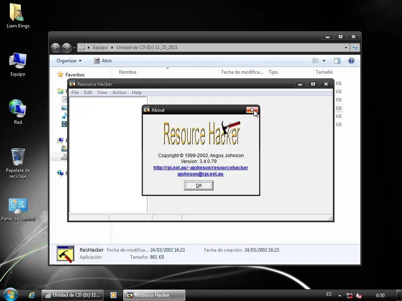402x301 pixels.
Task: Open the View menu in Resource Hacker
Action: click(x=102, y=92)
